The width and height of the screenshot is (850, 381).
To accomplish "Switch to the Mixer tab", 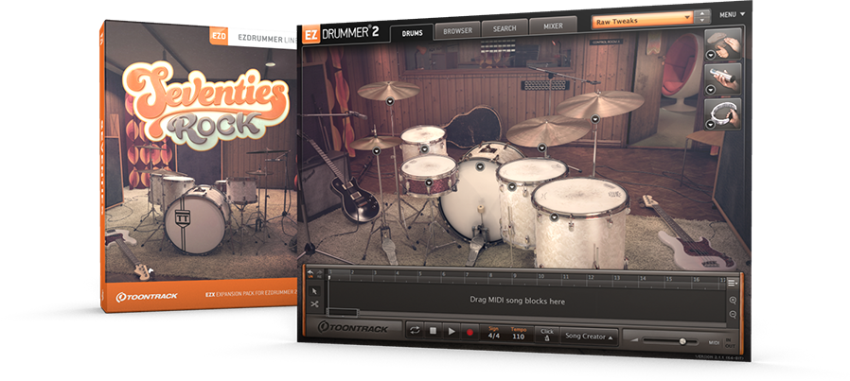I will [553, 26].
